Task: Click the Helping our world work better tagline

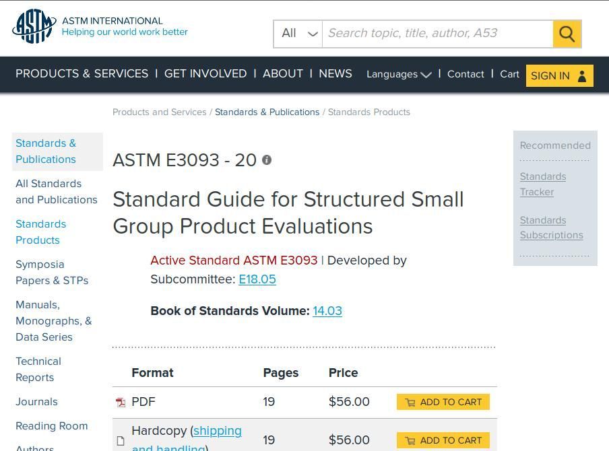Action: (125, 32)
